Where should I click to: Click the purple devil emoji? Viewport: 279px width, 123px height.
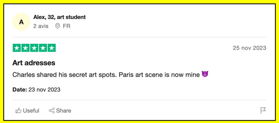coord(205,75)
